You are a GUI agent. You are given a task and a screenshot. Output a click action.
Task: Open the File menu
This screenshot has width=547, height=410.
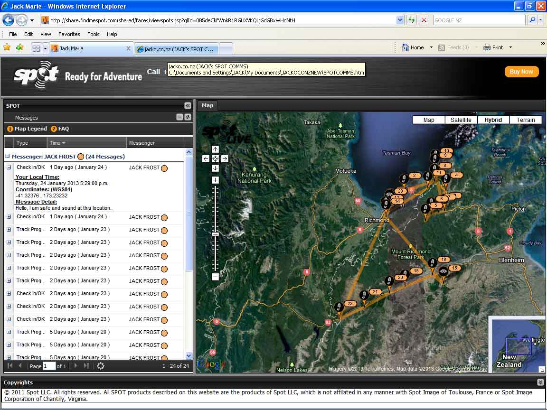13,34
